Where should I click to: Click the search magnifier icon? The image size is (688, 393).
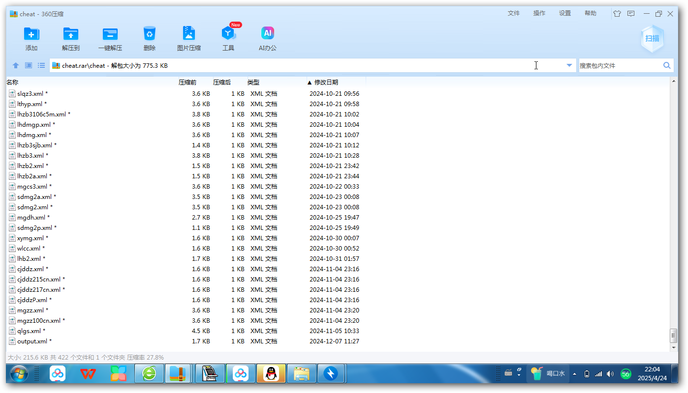click(667, 65)
